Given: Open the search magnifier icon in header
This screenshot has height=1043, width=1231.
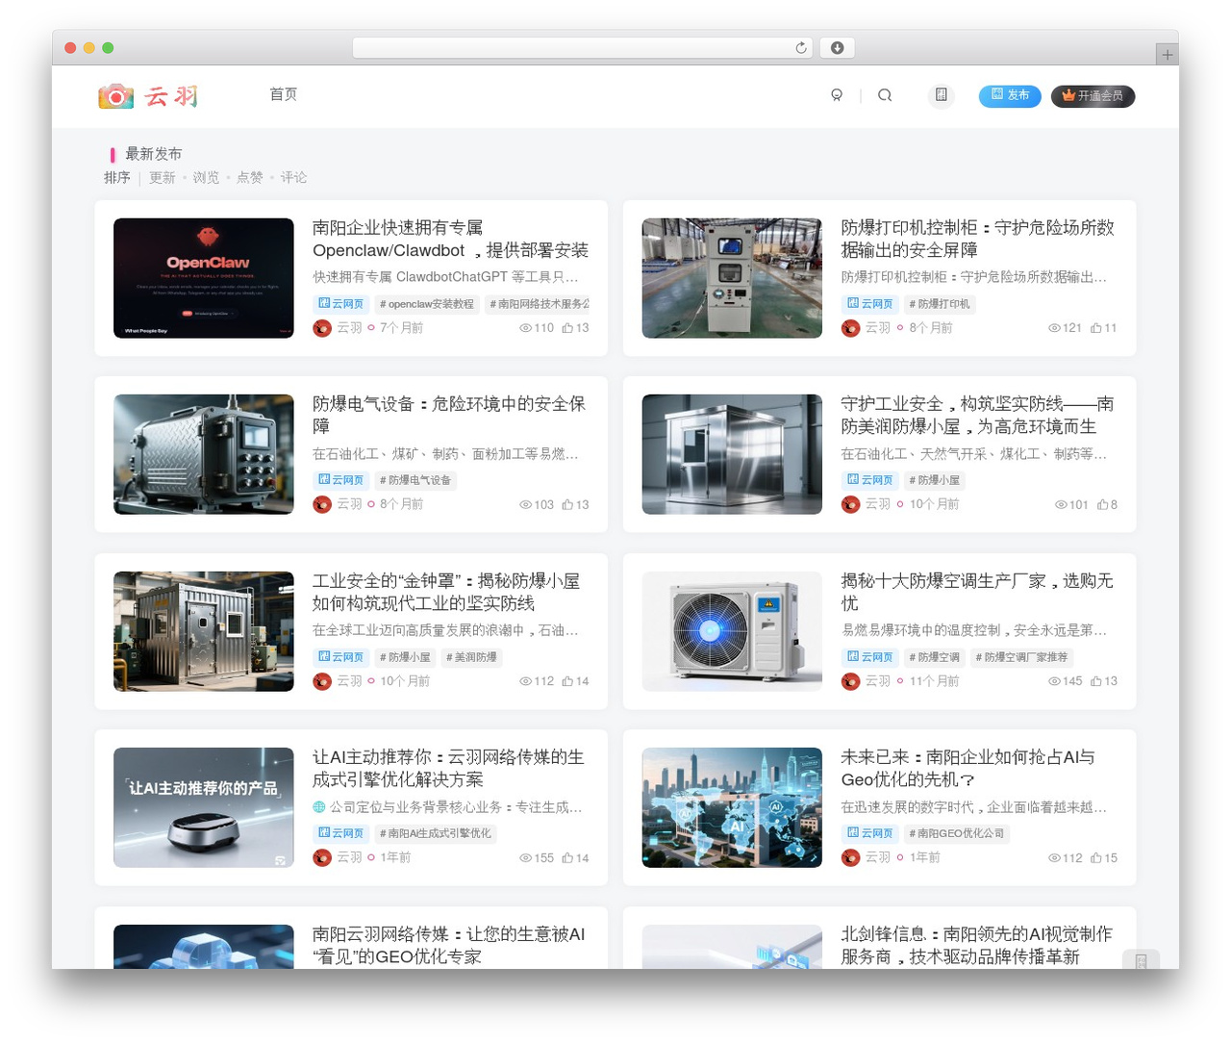Looking at the screenshot, I should click(x=885, y=95).
